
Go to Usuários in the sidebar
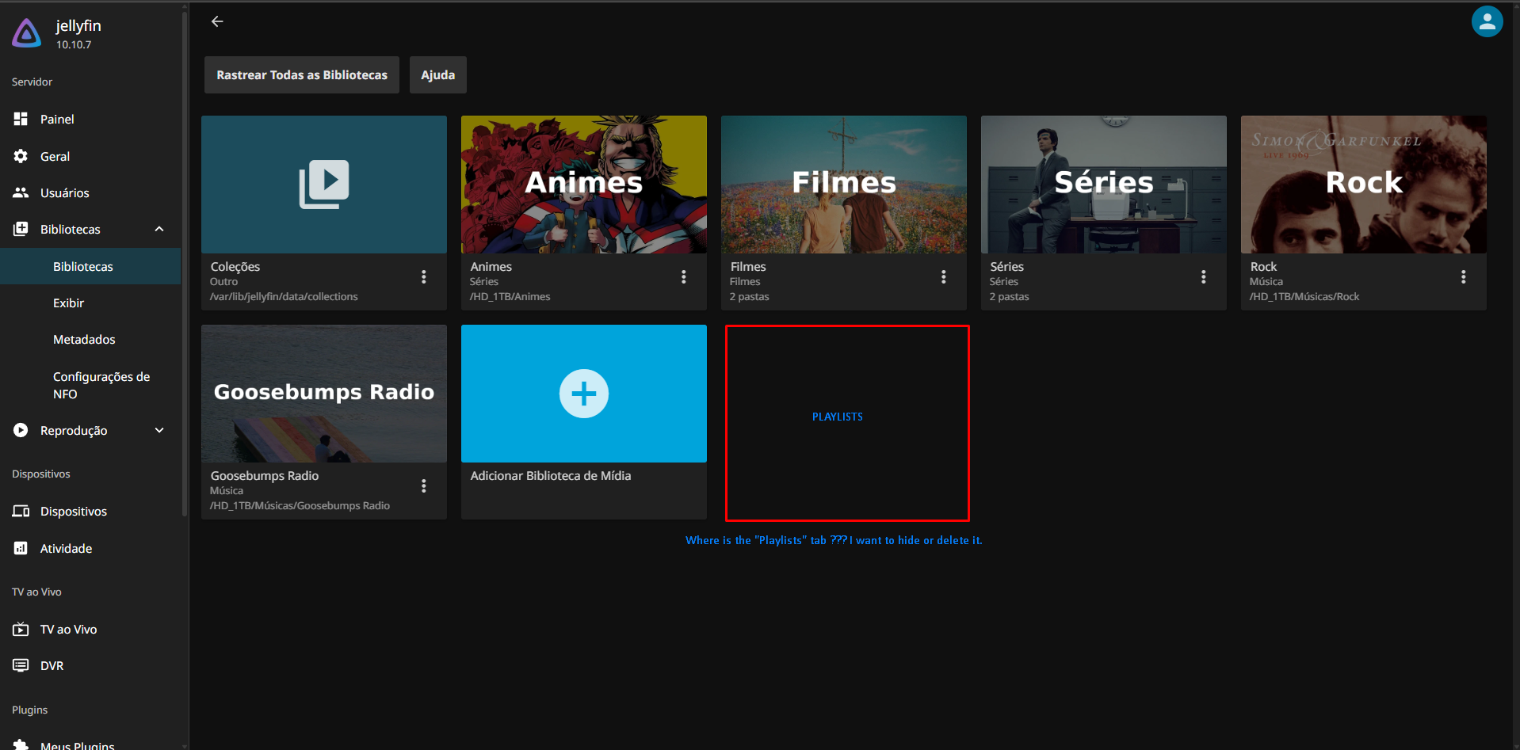click(x=64, y=193)
